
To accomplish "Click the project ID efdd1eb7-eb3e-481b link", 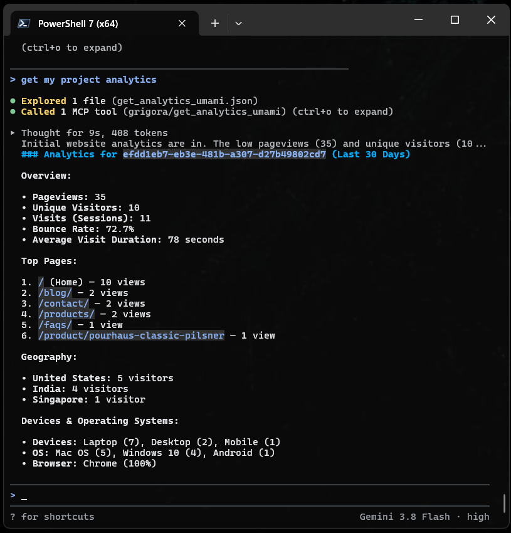I will (x=224, y=154).
